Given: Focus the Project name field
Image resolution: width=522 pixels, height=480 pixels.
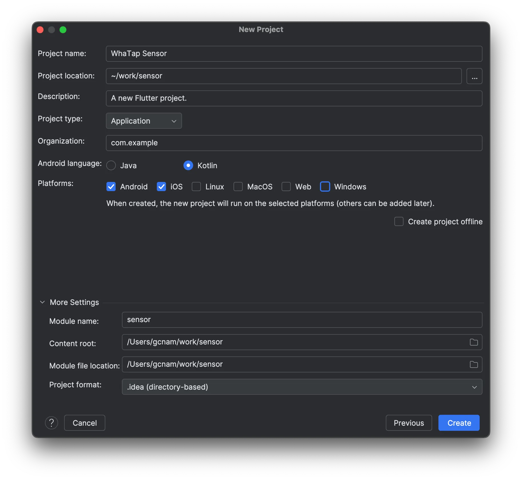Looking at the screenshot, I should (x=294, y=54).
